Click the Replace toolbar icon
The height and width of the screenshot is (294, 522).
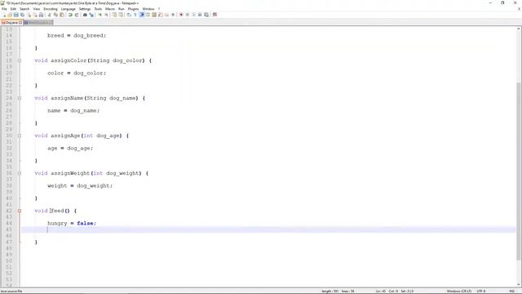[91, 15]
